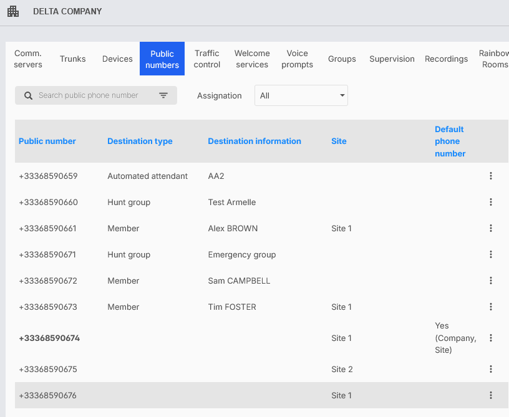509x417 pixels.
Task: Click the Delta Company building icon
Action: pos(13,11)
